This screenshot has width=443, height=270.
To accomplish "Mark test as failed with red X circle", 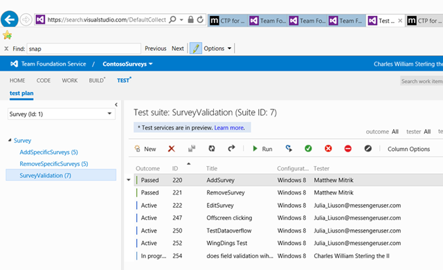I will (328, 149).
